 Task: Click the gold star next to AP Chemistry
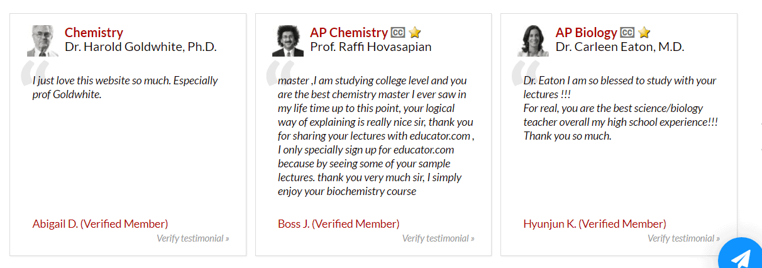tap(414, 32)
